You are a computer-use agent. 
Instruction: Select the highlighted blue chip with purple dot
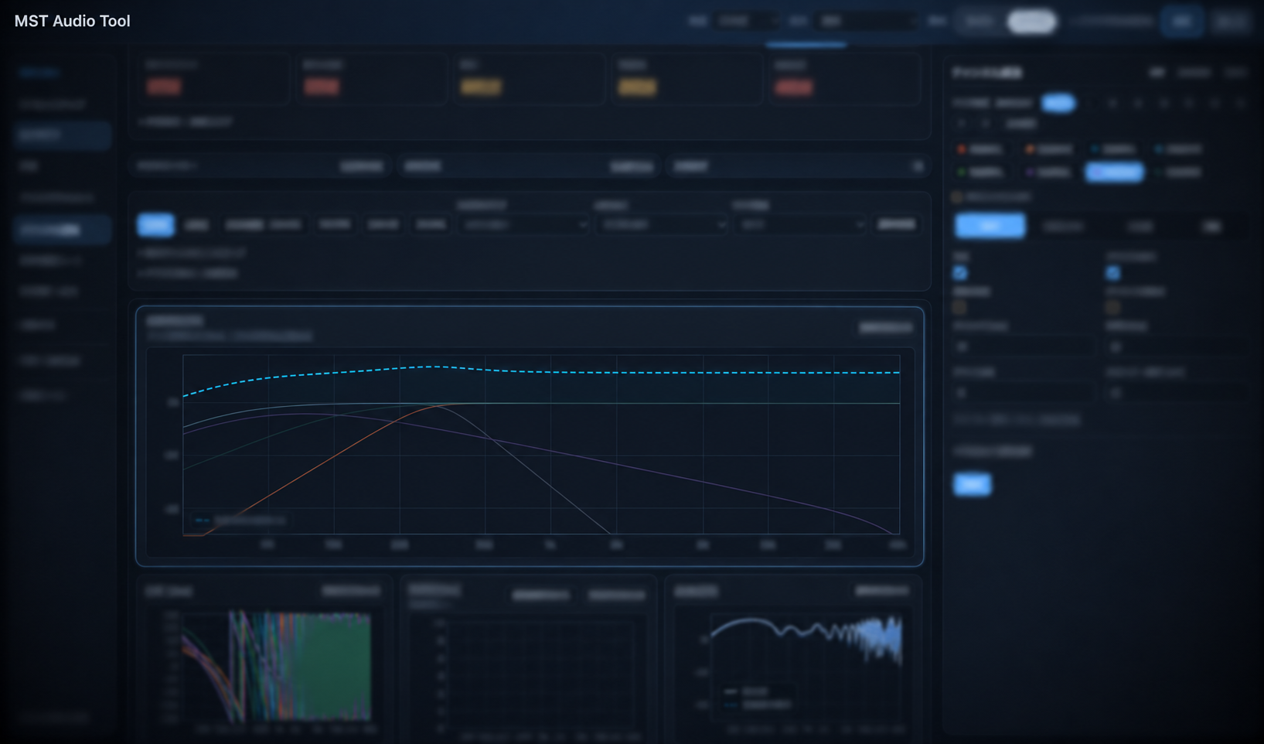pyautogui.click(x=1114, y=172)
